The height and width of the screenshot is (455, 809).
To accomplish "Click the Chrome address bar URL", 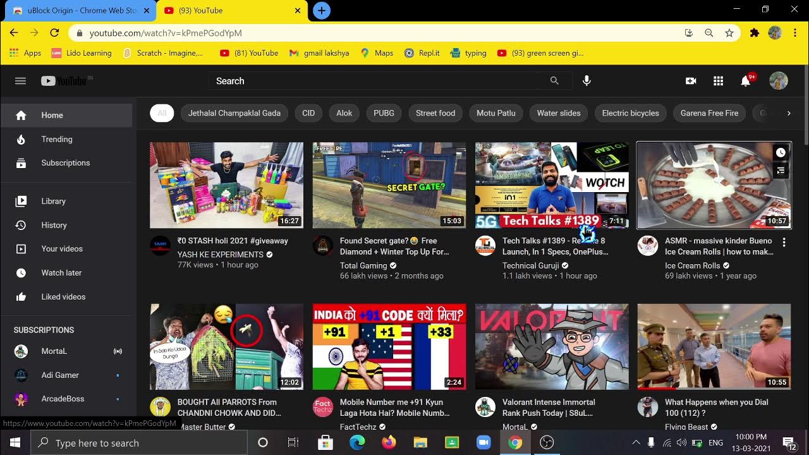I will pyautogui.click(x=166, y=33).
